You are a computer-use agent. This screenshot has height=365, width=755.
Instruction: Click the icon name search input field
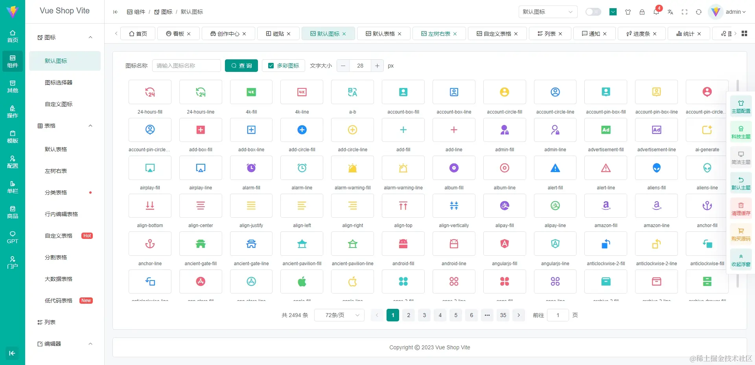click(x=187, y=66)
